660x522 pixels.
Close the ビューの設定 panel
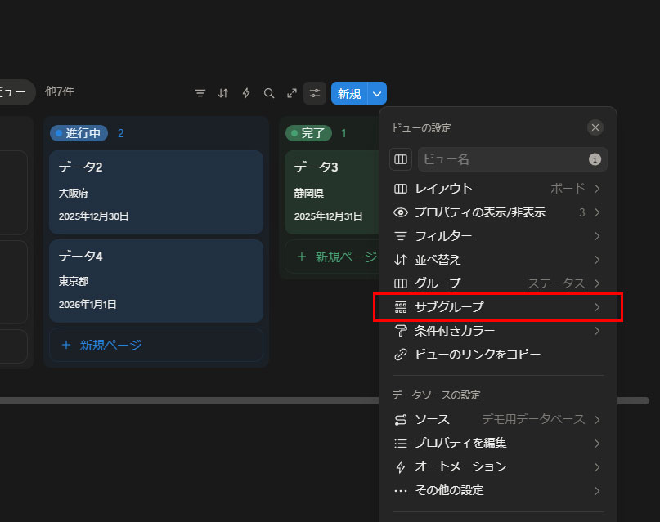(595, 127)
